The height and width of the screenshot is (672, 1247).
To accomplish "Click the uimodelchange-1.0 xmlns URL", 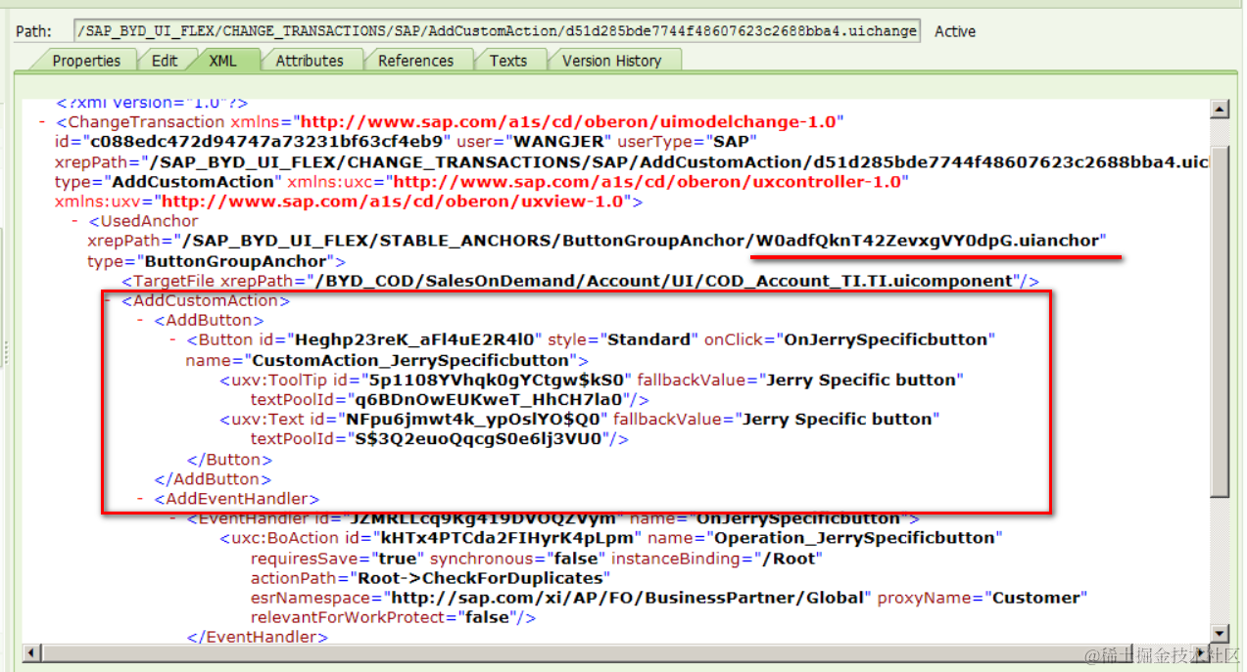I will [x=568, y=122].
